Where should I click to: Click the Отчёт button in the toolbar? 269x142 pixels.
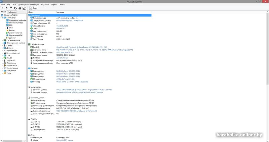[x=33, y=8]
